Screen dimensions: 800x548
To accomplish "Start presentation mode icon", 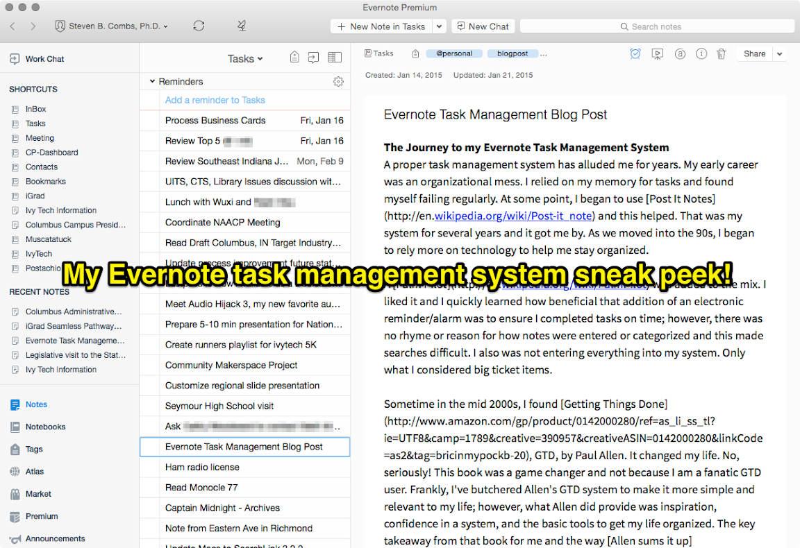I will pos(658,53).
